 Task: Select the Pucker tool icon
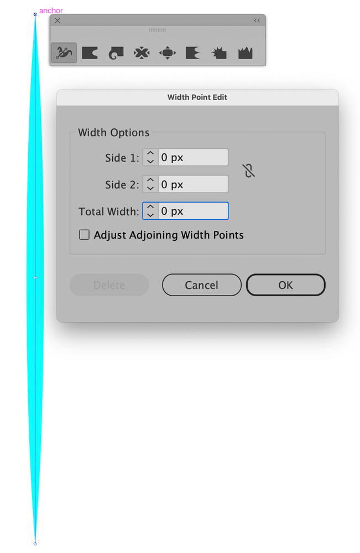tap(142, 53)
